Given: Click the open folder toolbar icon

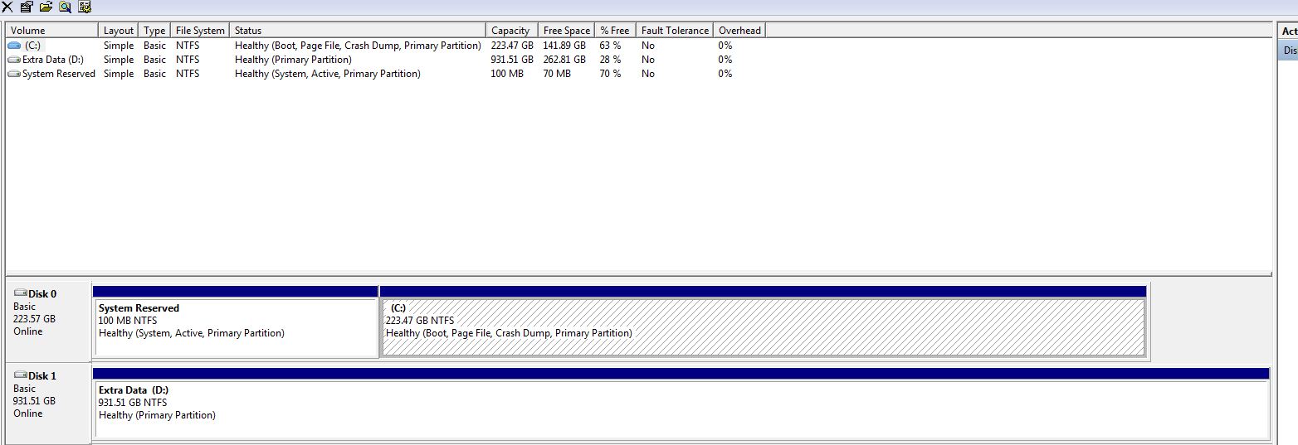Looking at the screenshot, I should [x=46, y=7].
